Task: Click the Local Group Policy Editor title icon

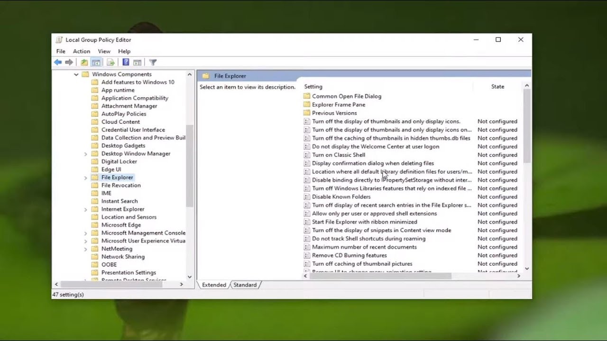Action: point(59,40)
